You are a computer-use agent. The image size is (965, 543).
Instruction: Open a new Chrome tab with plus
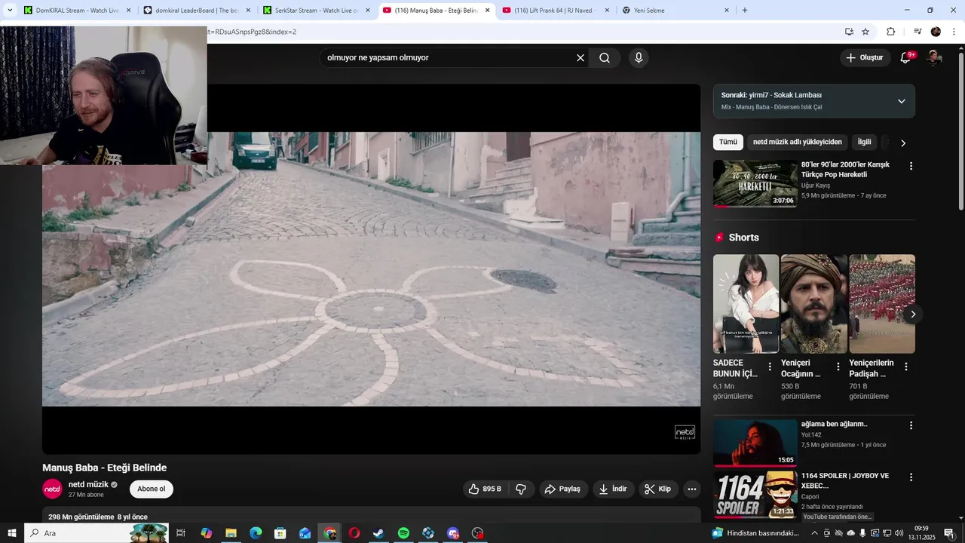coord(745,11)
